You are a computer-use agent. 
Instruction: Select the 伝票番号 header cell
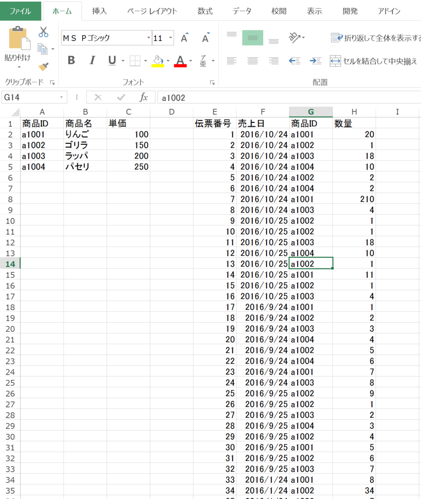tap(215, 123)
